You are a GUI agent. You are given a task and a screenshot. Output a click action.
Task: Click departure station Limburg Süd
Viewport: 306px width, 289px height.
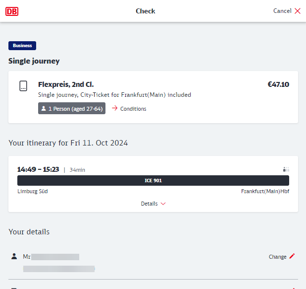pos(33,191)
